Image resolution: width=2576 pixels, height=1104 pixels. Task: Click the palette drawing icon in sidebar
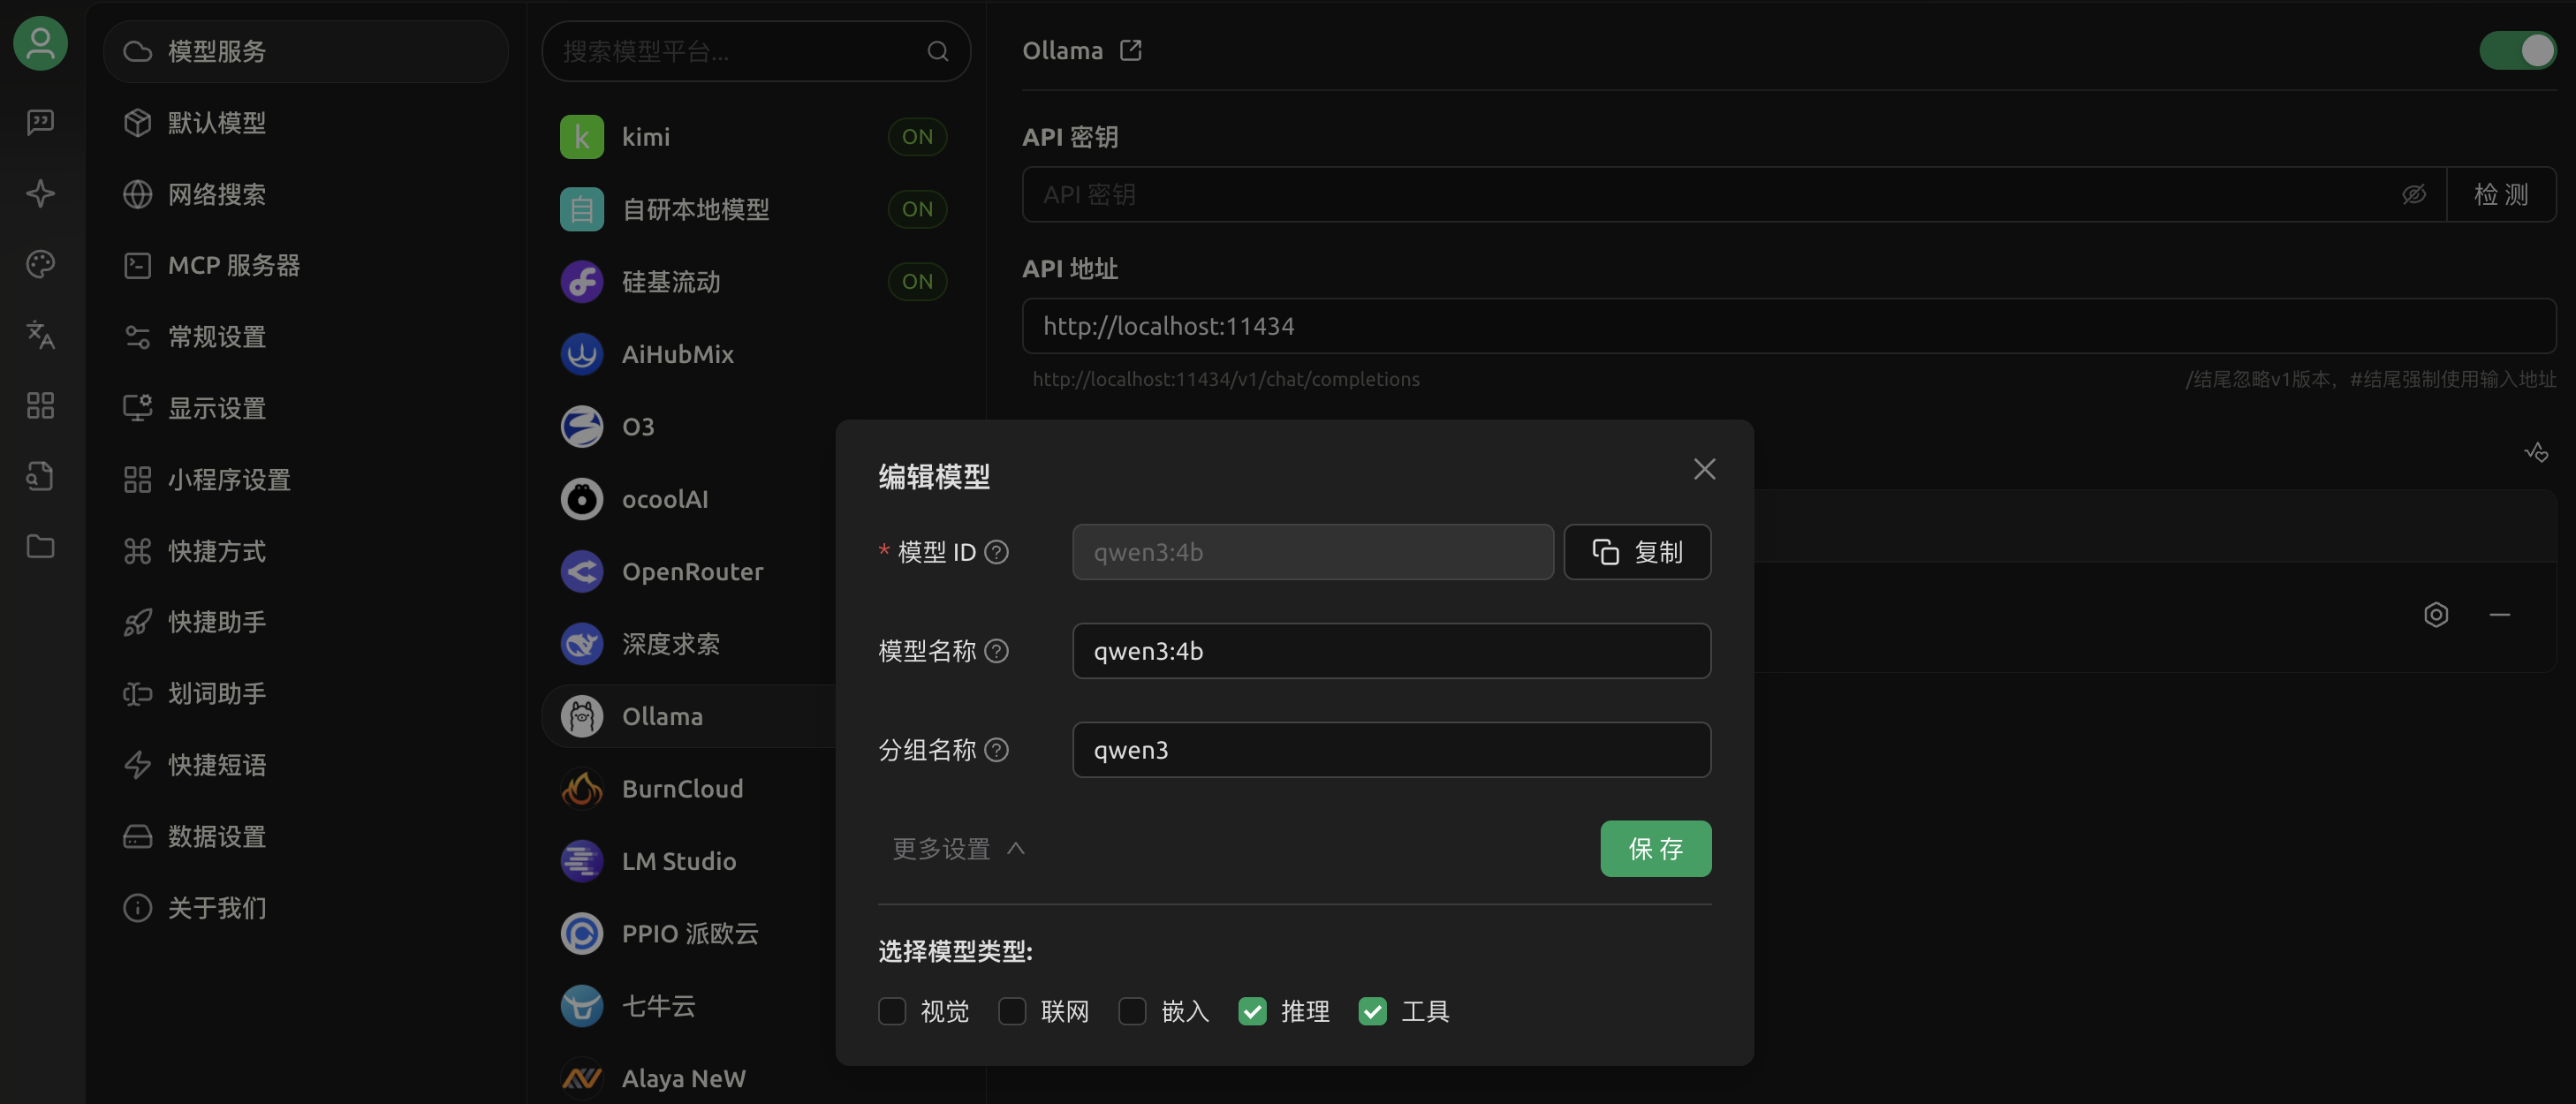[x=40, y=264]
